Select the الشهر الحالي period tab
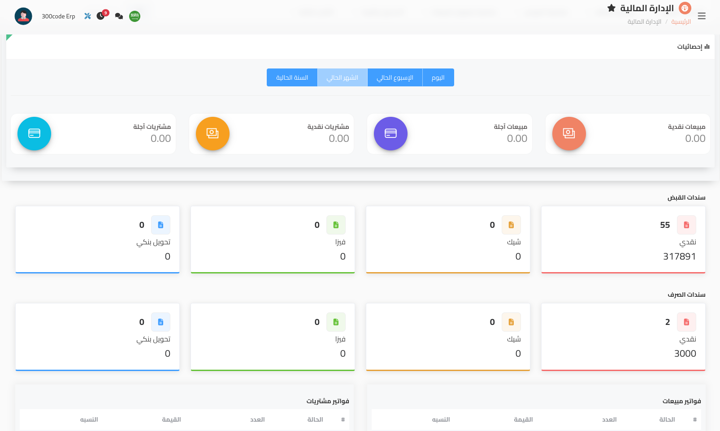Screen dimensions: 720x431 click(343, 77)
